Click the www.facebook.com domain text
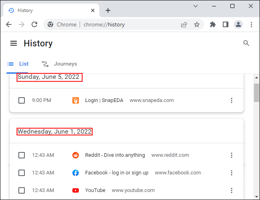 tap(178, 173)
